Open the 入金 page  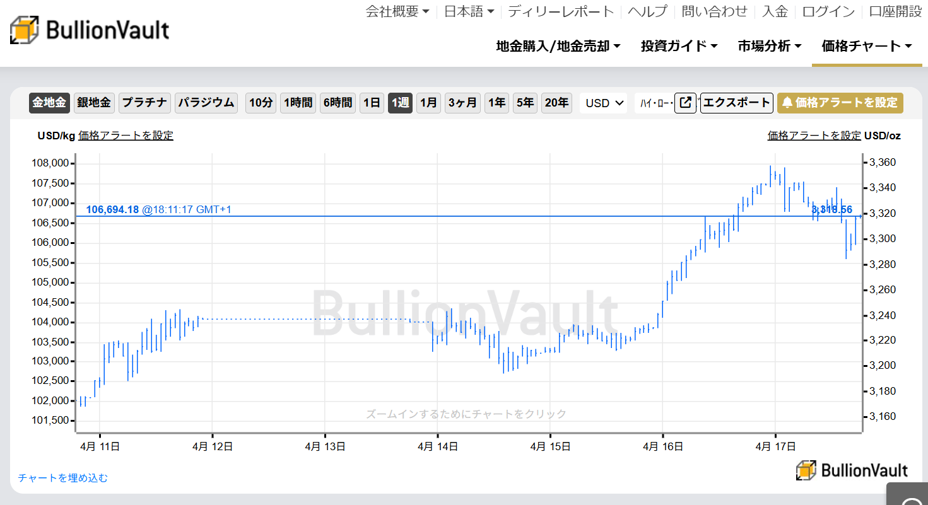(775, 11)
